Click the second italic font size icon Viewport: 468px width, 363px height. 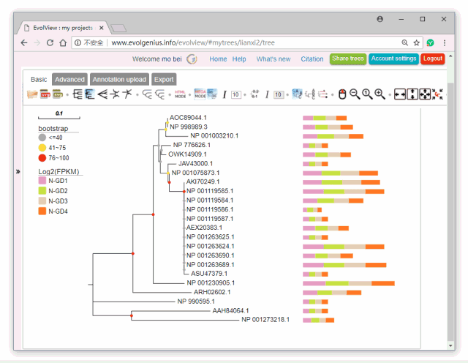pyautogui.click(x=267, y=94)
